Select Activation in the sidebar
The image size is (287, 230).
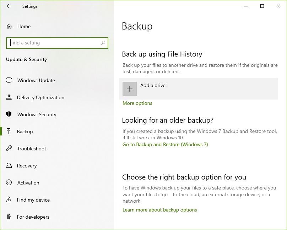28,183
